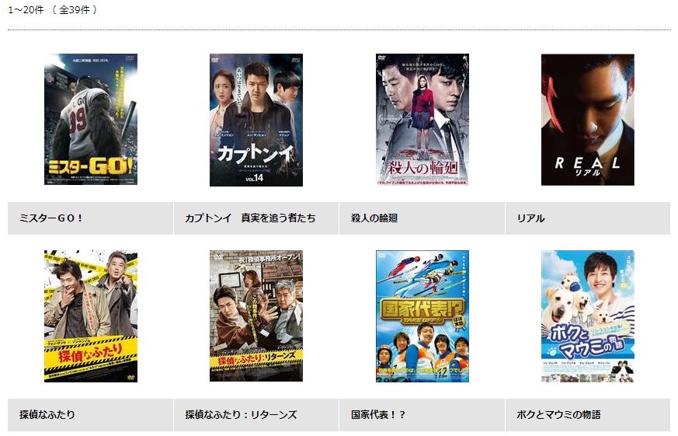Click the カプトンイ vol.14 cover thumbnail
Image resolution: width=678 pixels, height=436 pixels.
(256, 120)
